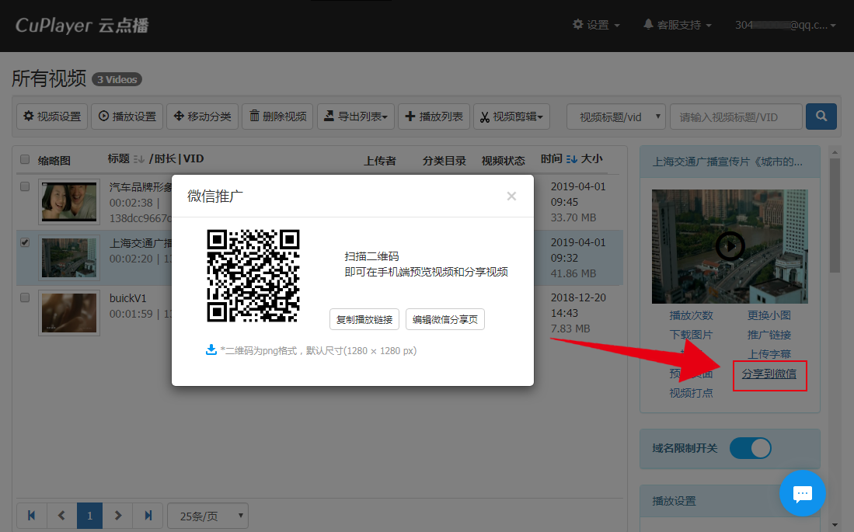The image size is (854, 532).
Task: Open the 设置 menu in header
Action: [596, 25]
